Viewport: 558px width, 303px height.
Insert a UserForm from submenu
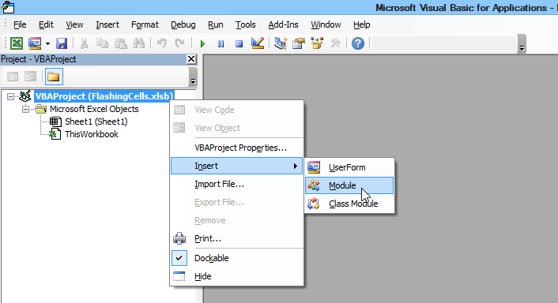tap(349, 167)
